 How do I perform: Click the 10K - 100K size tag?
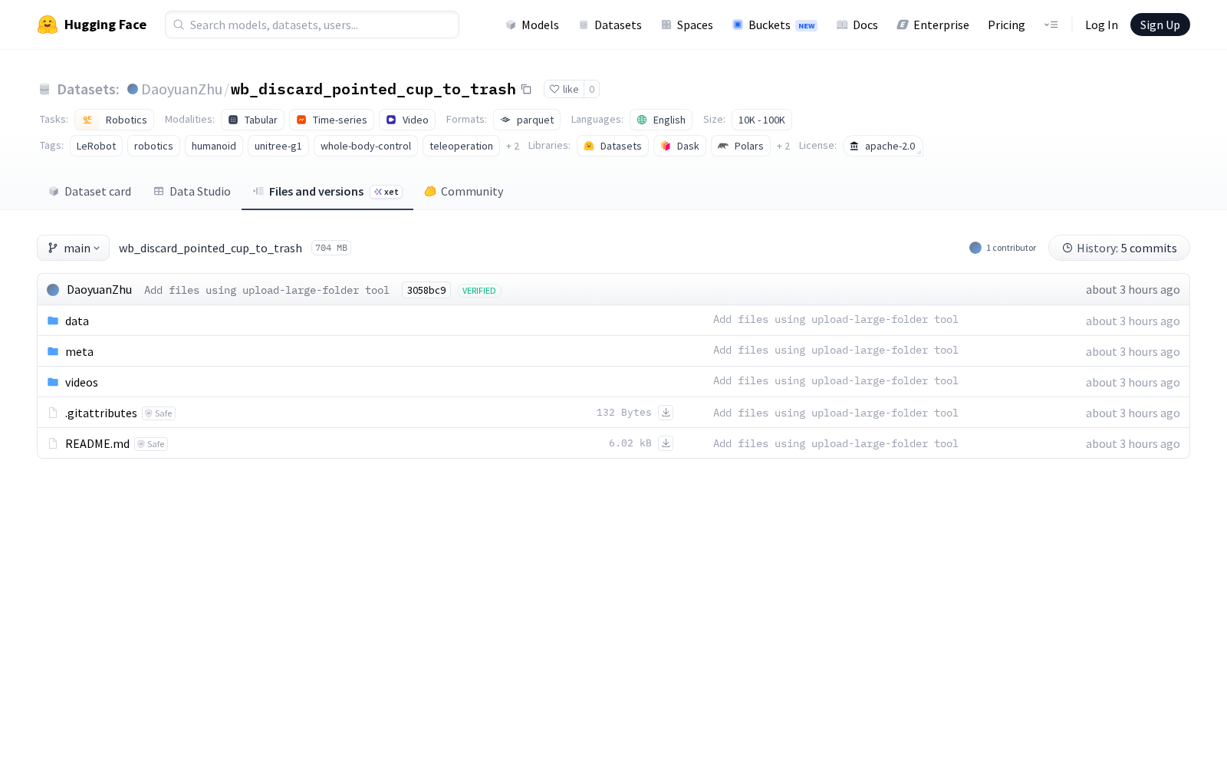(x=762, y=120)
